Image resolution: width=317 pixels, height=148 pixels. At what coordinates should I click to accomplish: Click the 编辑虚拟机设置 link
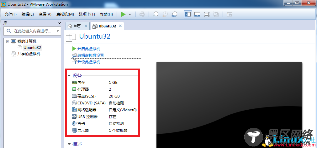click(x=91, y=55)
